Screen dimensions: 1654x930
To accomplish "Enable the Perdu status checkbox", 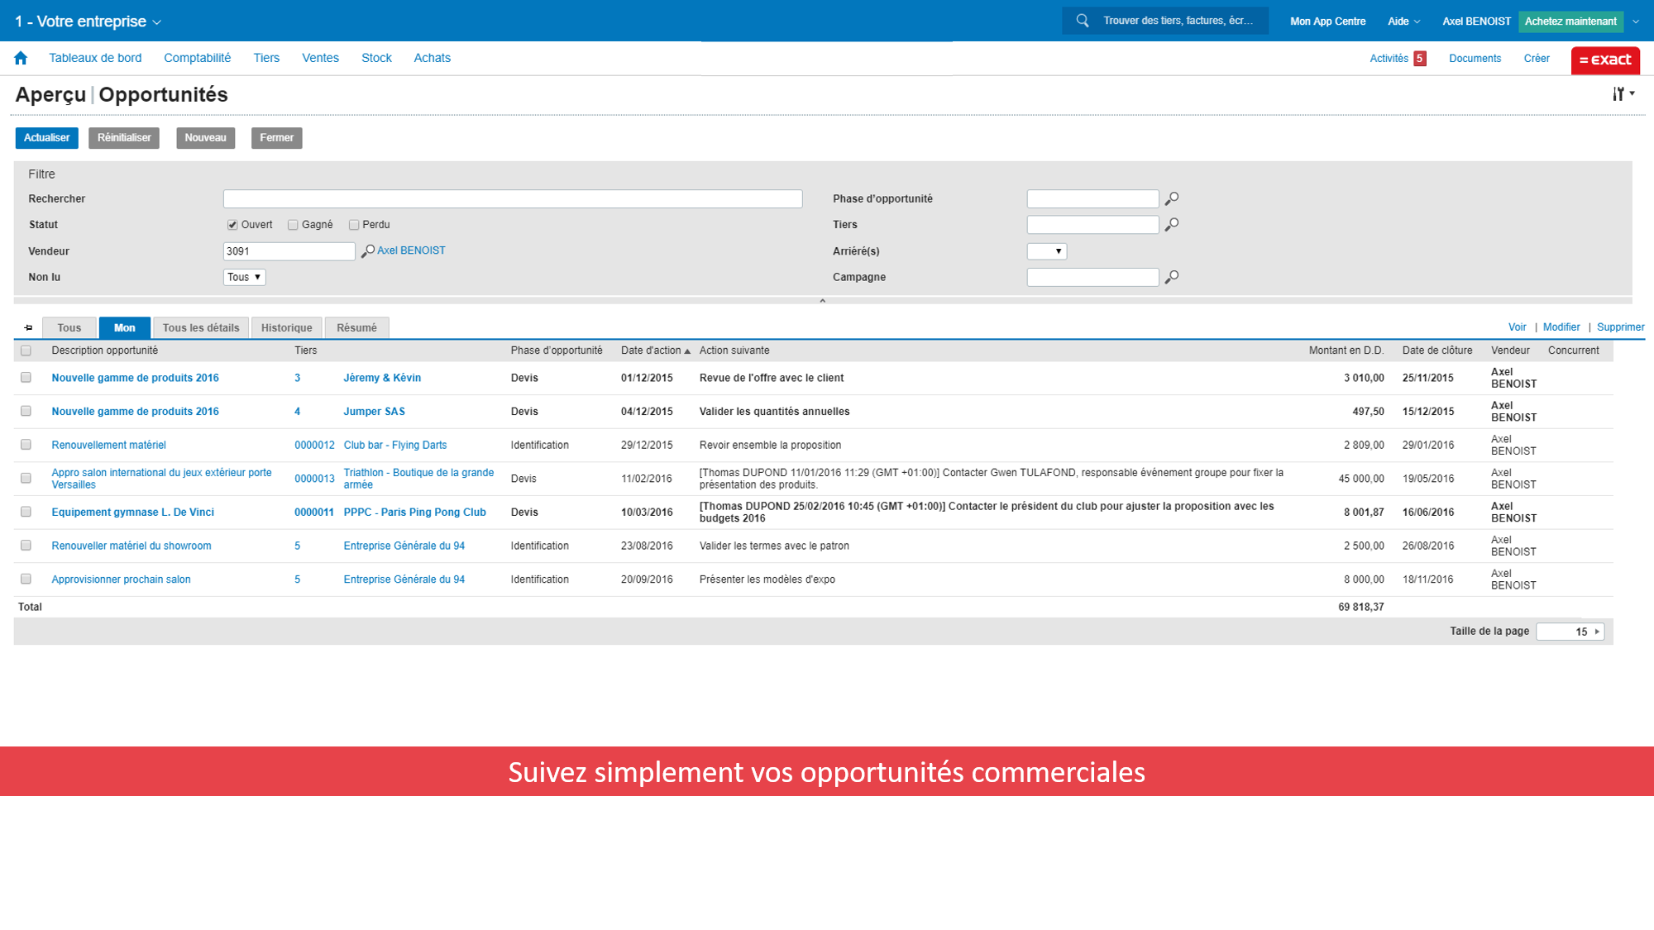I will (x=355, y=224).
